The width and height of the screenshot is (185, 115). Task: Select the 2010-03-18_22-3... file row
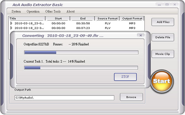(x=76, y=28)
